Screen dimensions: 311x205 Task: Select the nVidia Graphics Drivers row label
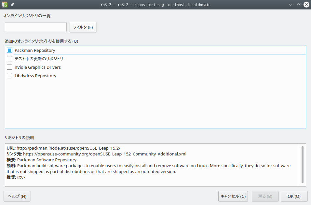pyautogui.click(x=38, y=67)
